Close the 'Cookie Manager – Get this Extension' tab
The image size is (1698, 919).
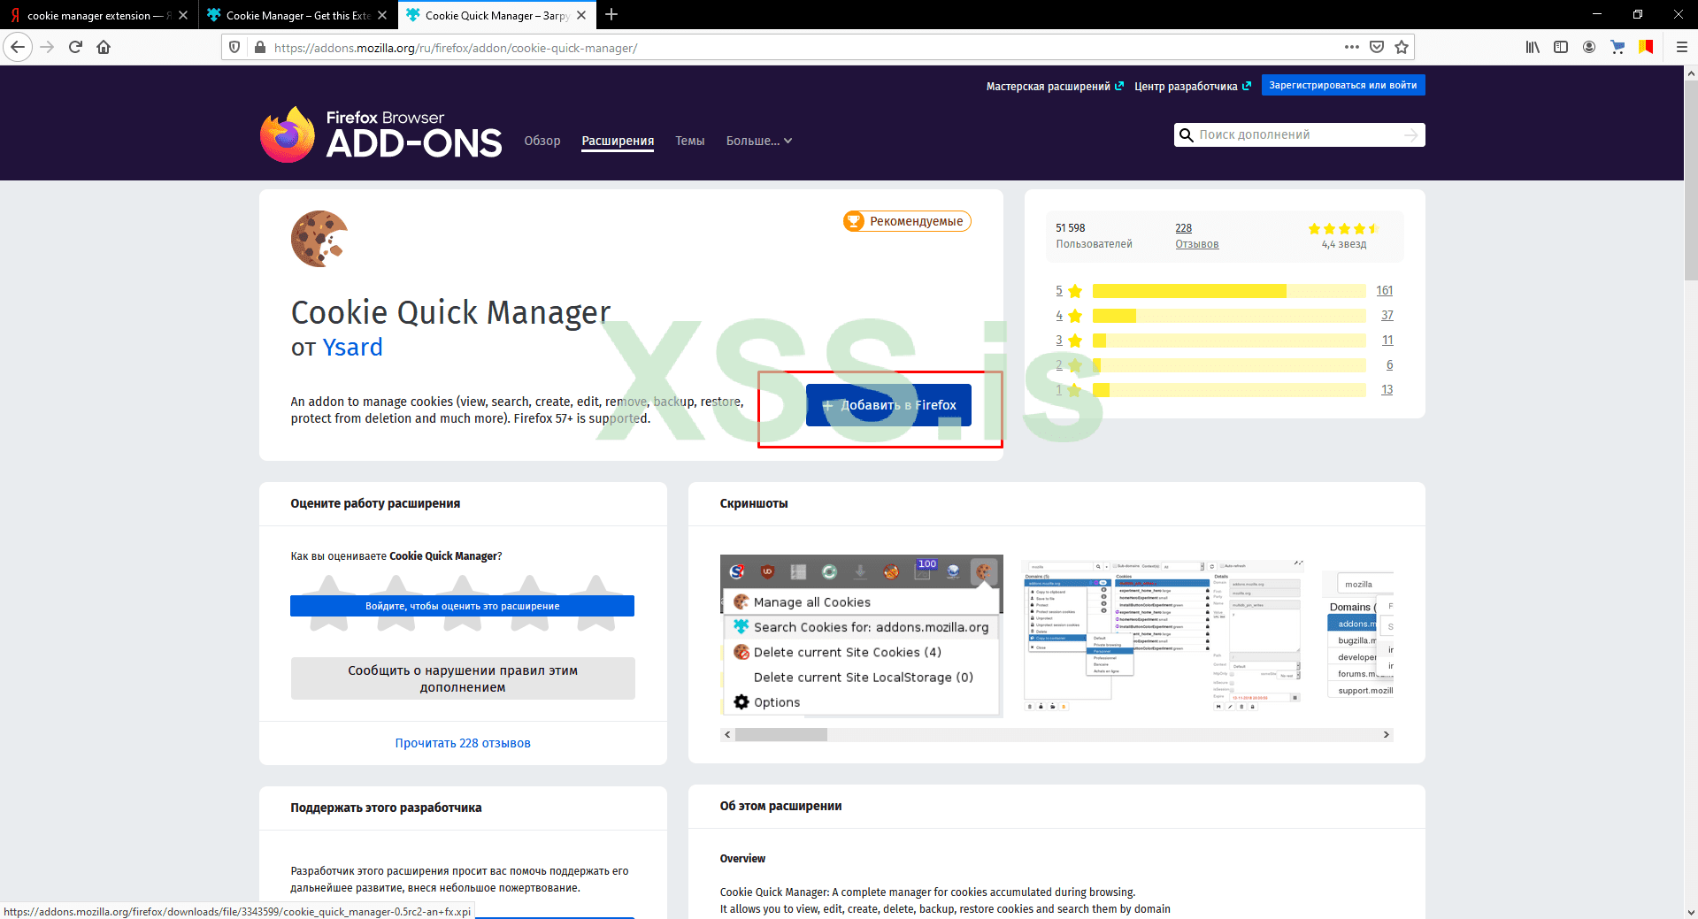pos(382,15)
